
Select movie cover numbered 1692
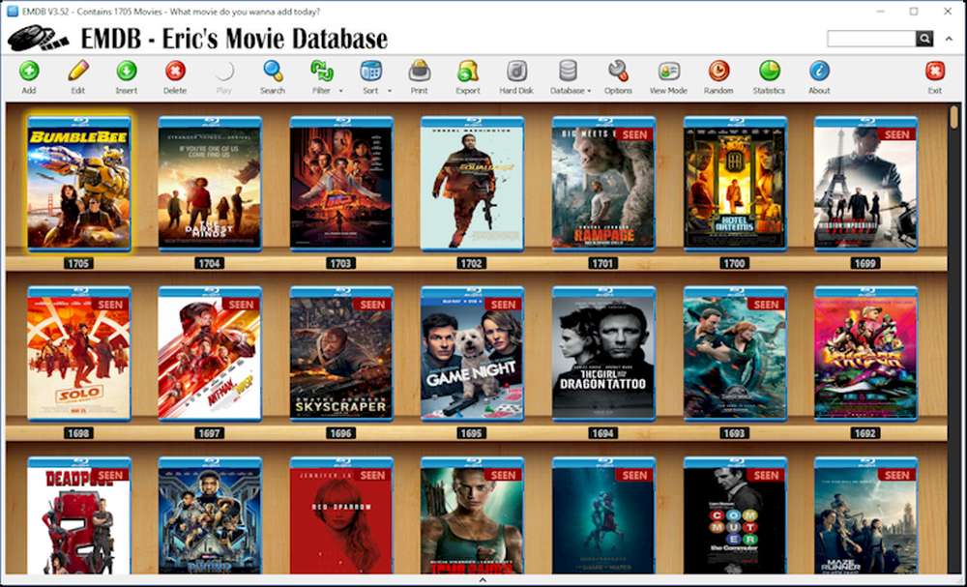coord(865,353)
